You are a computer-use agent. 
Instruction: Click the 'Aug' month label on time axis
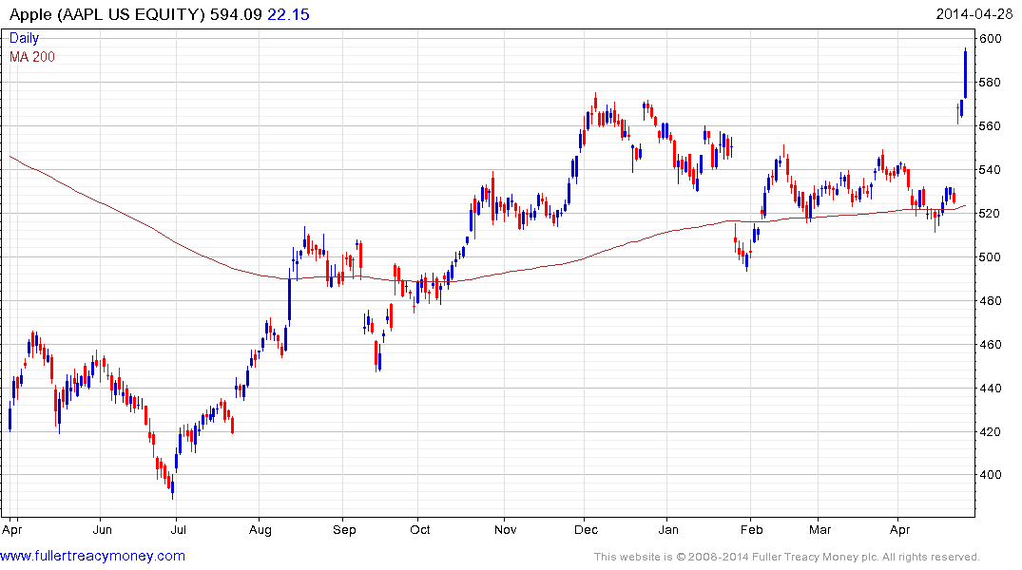pyautogui.click(x=260, y=529)
